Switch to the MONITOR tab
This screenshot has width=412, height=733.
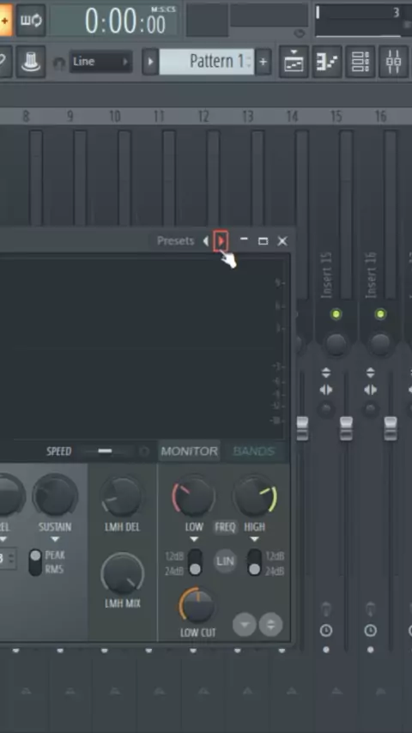point(190,451)
